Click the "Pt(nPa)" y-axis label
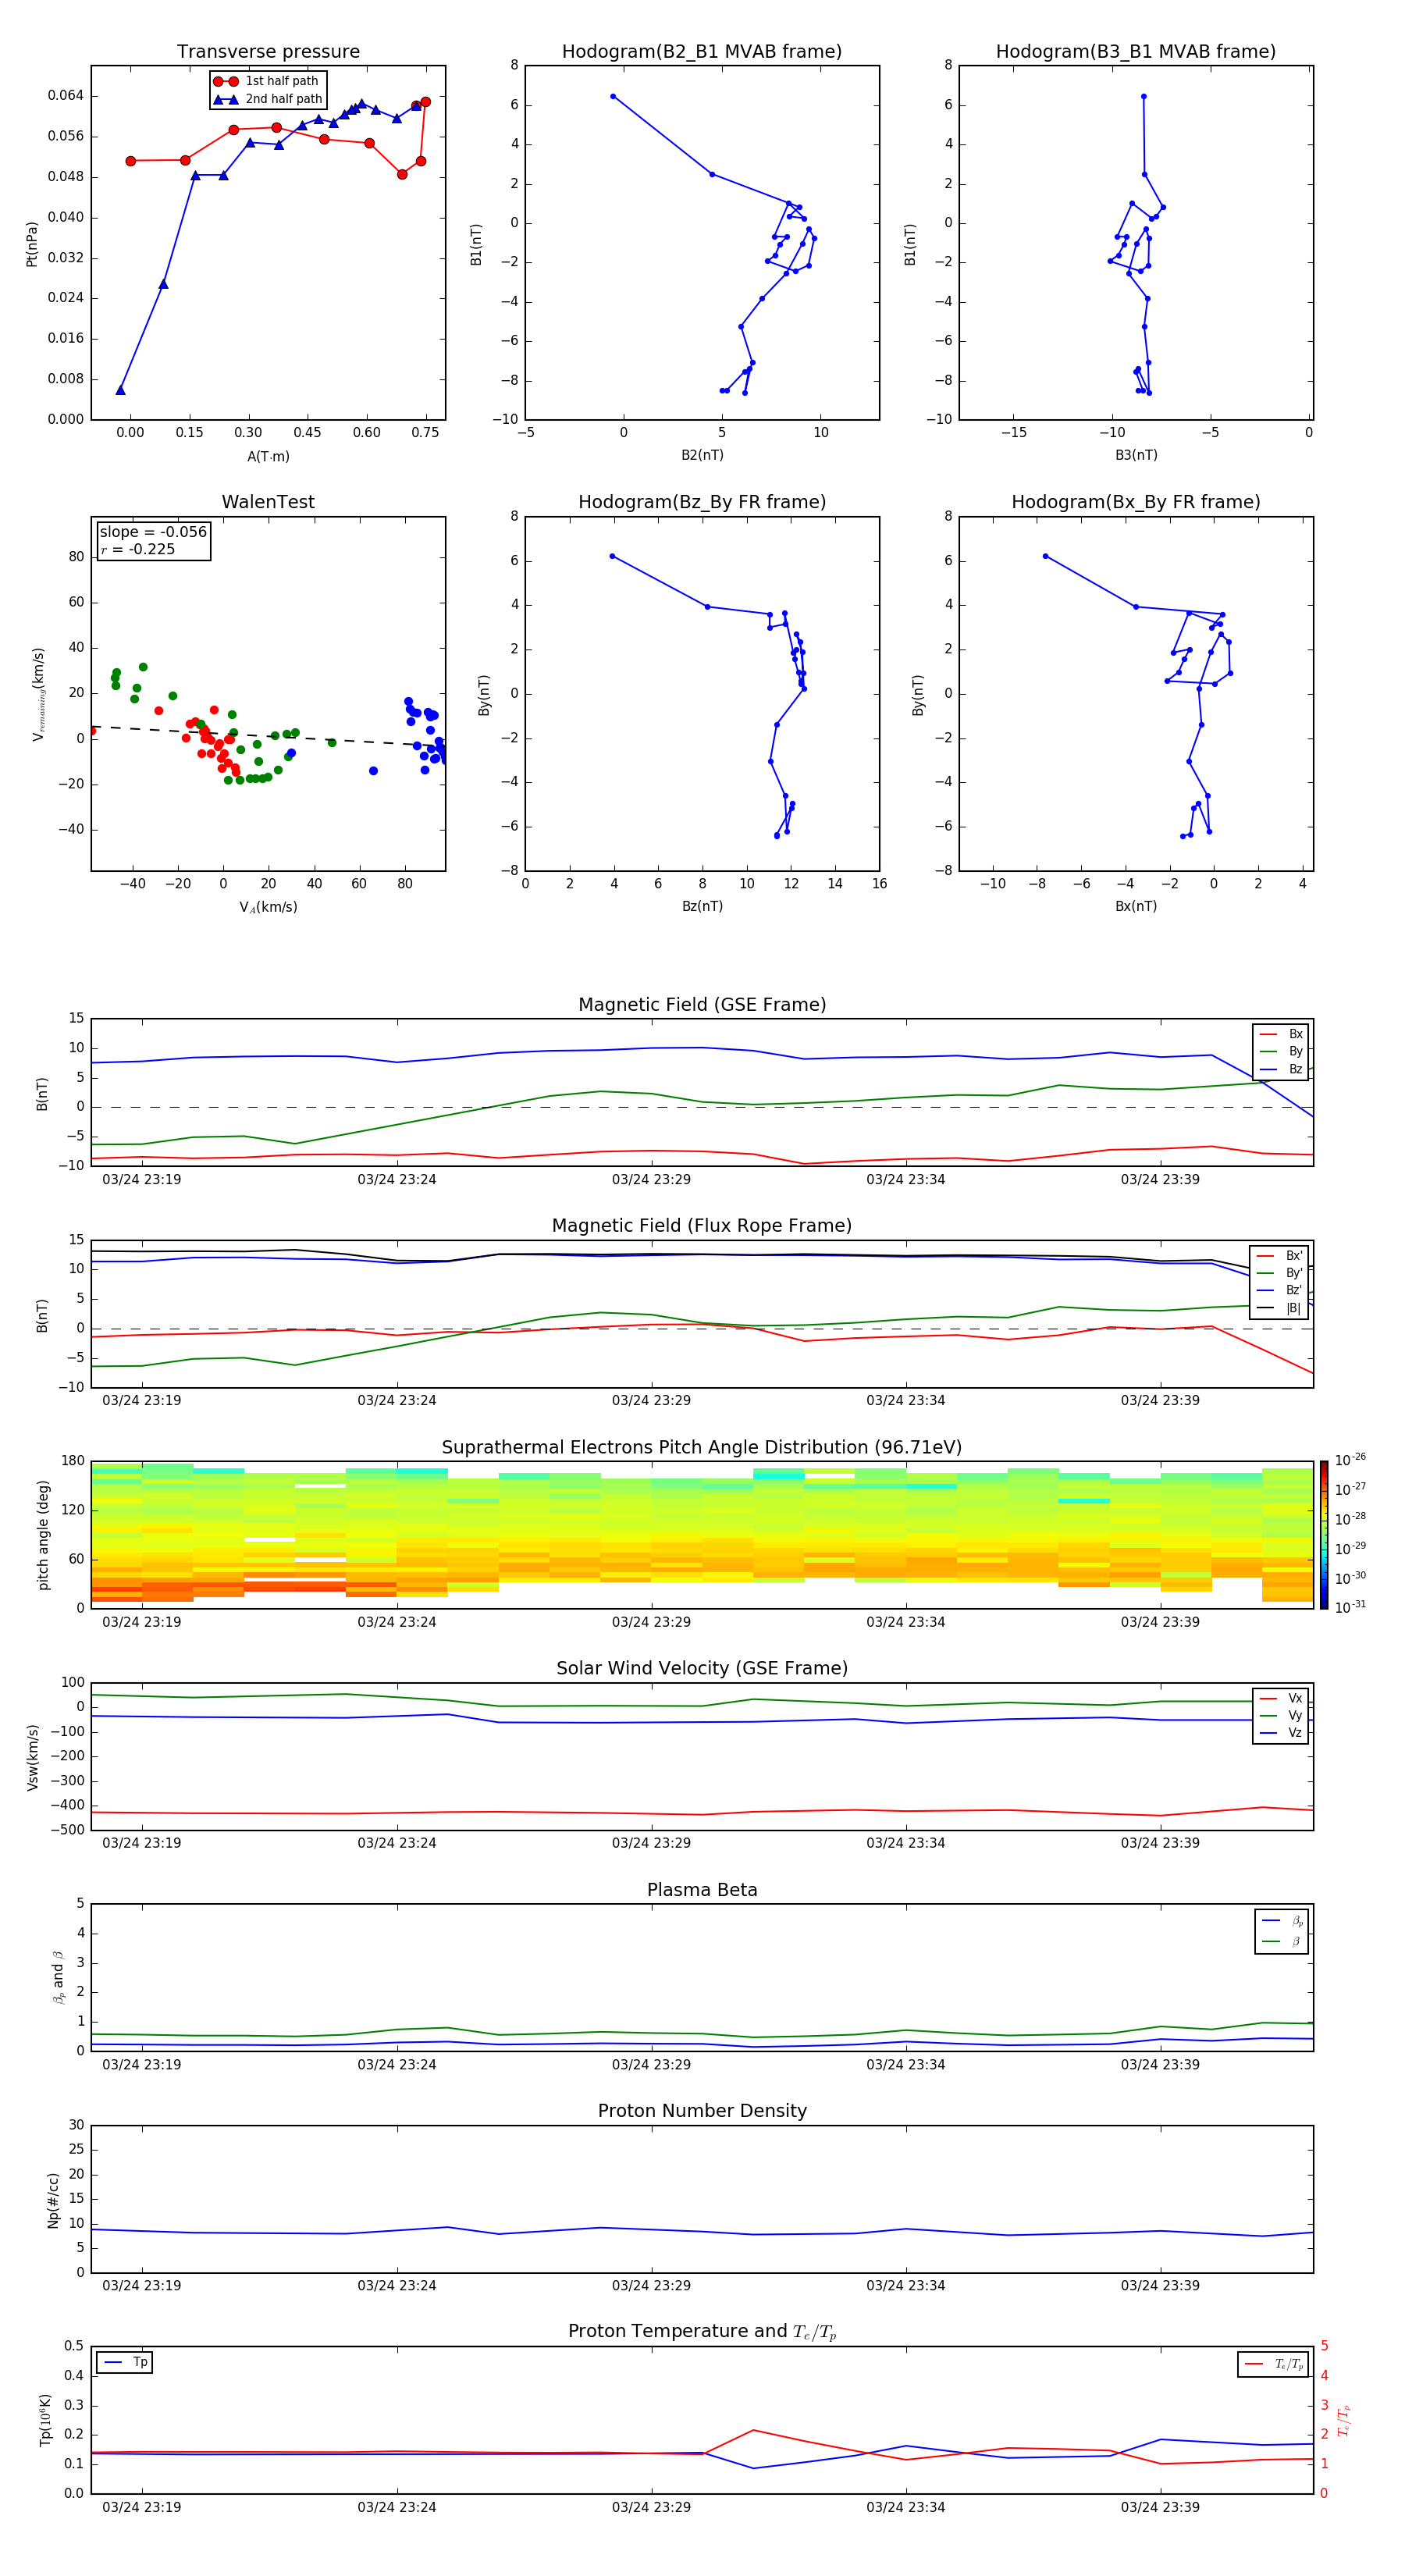This screenshot has height=2576, width=1405. coord(31,243)
